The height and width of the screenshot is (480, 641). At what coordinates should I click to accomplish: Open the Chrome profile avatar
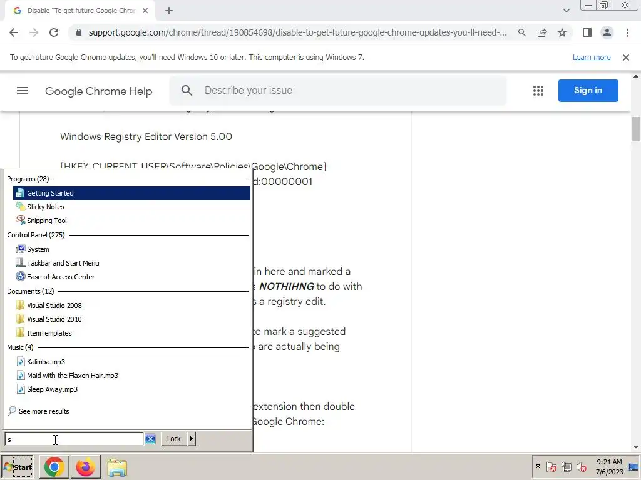point(607,32)
